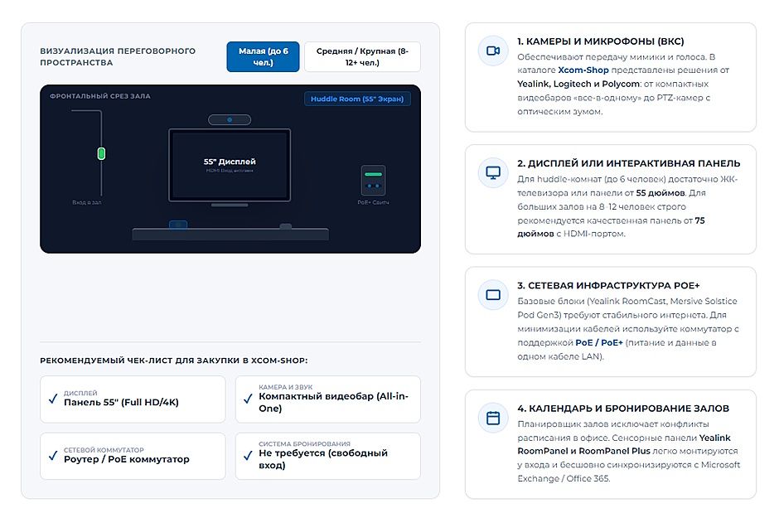Toggle checkmark for Роутер / PoE коммутатор
The height and width of the screenshot is (513, 779).
53,455
